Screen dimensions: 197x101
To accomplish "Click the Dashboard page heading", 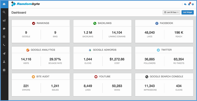I will (19, 12).
